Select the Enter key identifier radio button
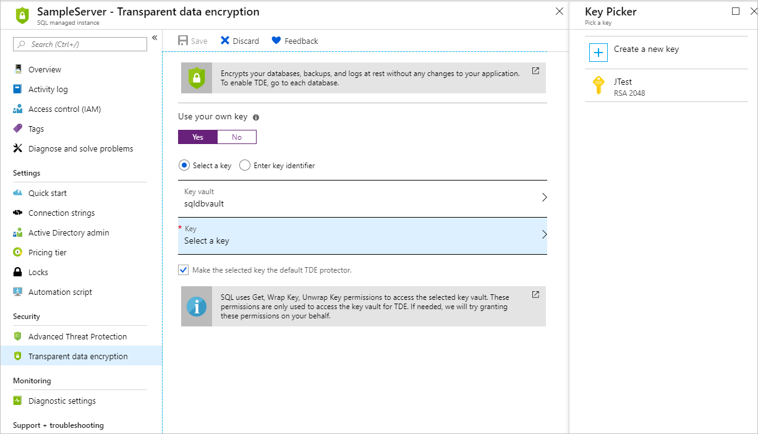The image size is (758, 434). 244,165
